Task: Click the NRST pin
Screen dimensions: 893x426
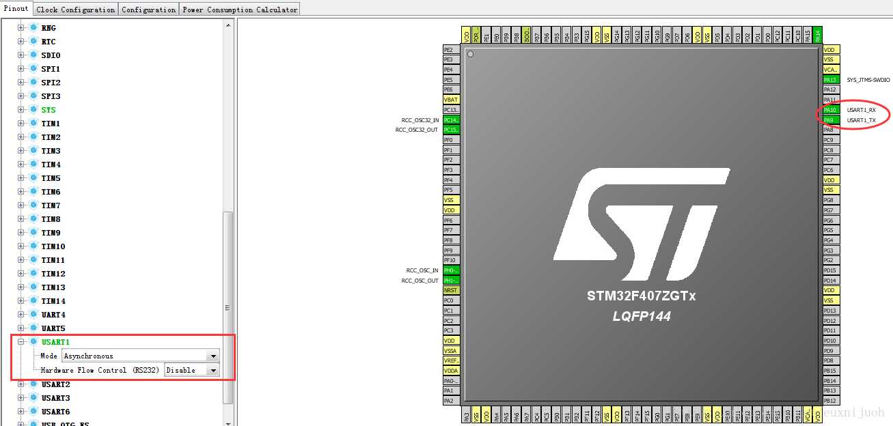Action: (452, 290)
